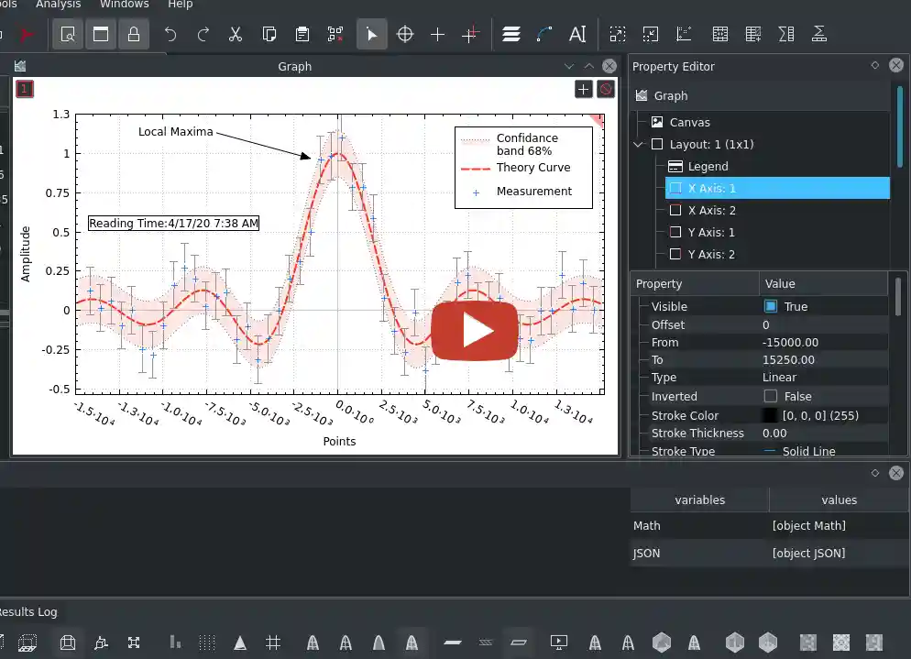Redo the last undone action
Screen dimensions: 911x659
(203, 34)
